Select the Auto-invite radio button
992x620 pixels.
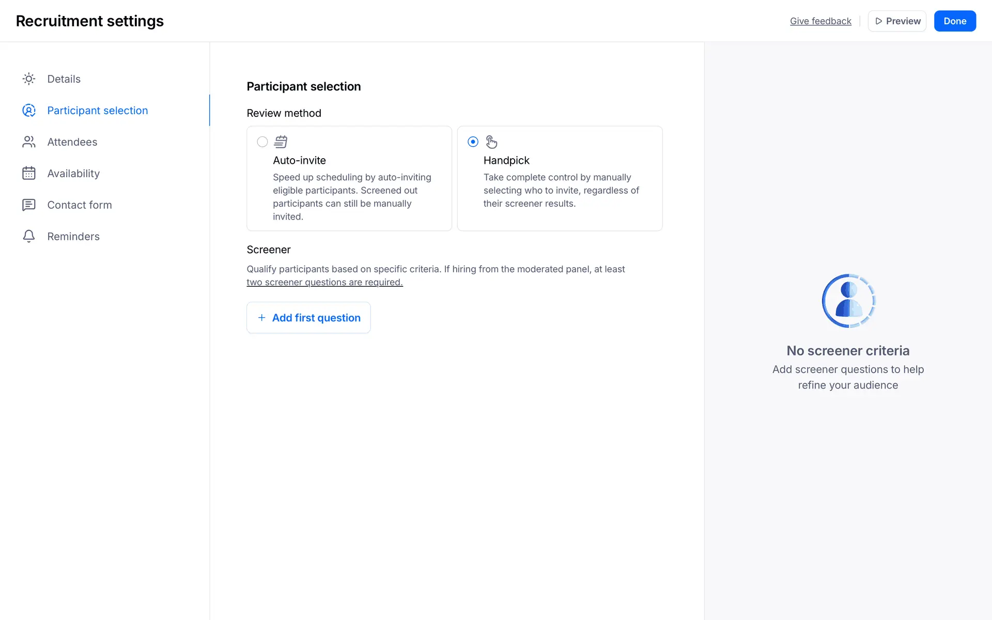coord(262,142)
